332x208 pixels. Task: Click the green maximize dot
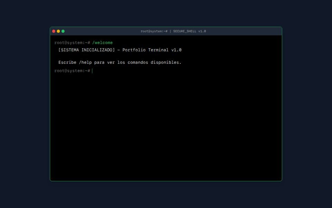point(63,31)
